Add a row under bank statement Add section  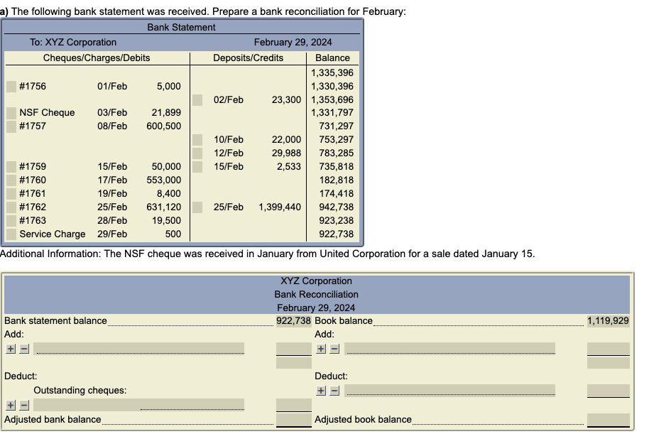point(11,349)
